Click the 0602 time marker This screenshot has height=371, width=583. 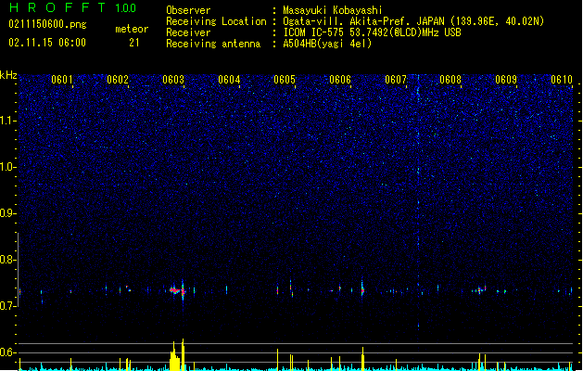[118, 80]
